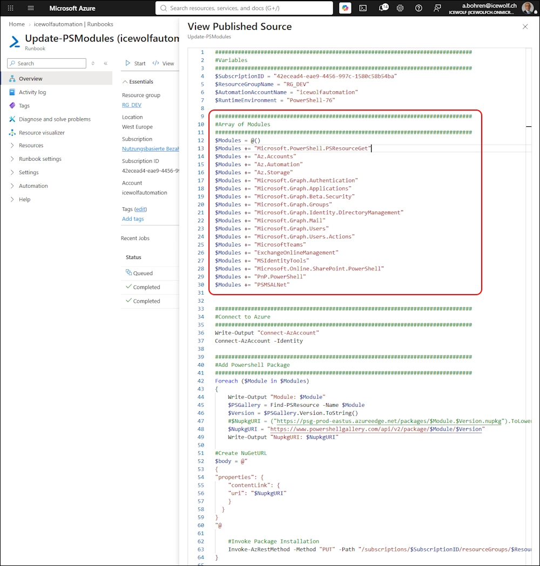
Task: Launch the Copilot icon in the header
Action: pyautogui.click(x=345, y=8)
